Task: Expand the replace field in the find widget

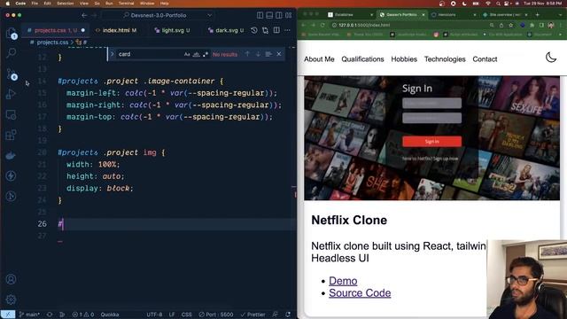Action: [x=113, y=54]
